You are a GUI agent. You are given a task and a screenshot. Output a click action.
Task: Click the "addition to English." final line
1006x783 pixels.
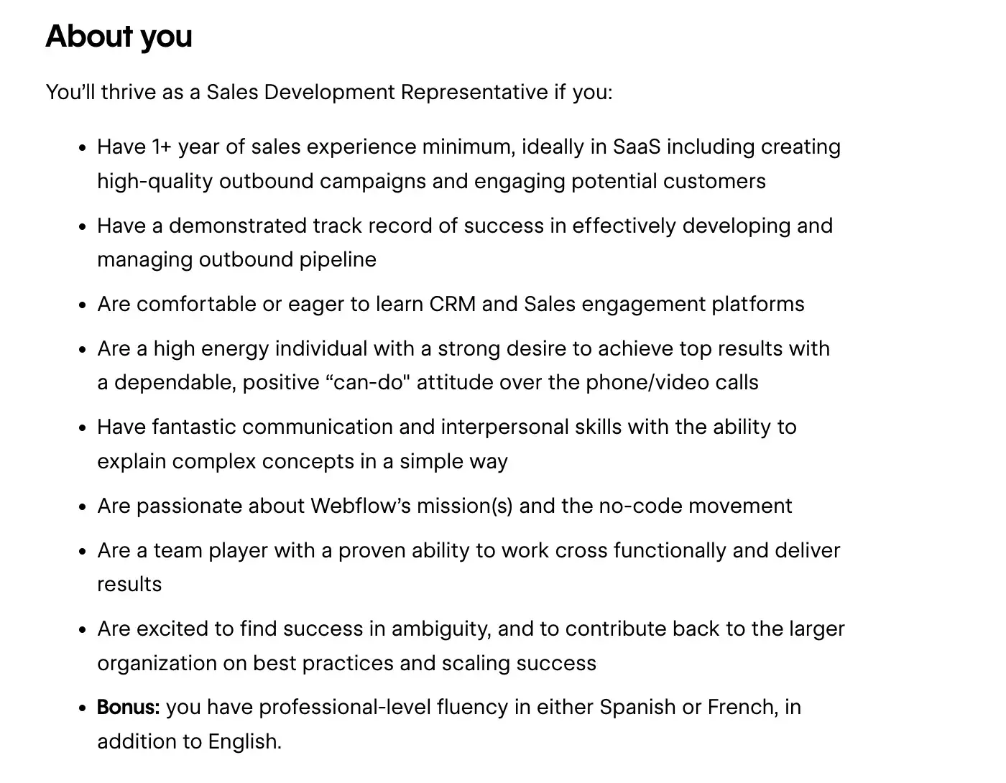point(189,741)
